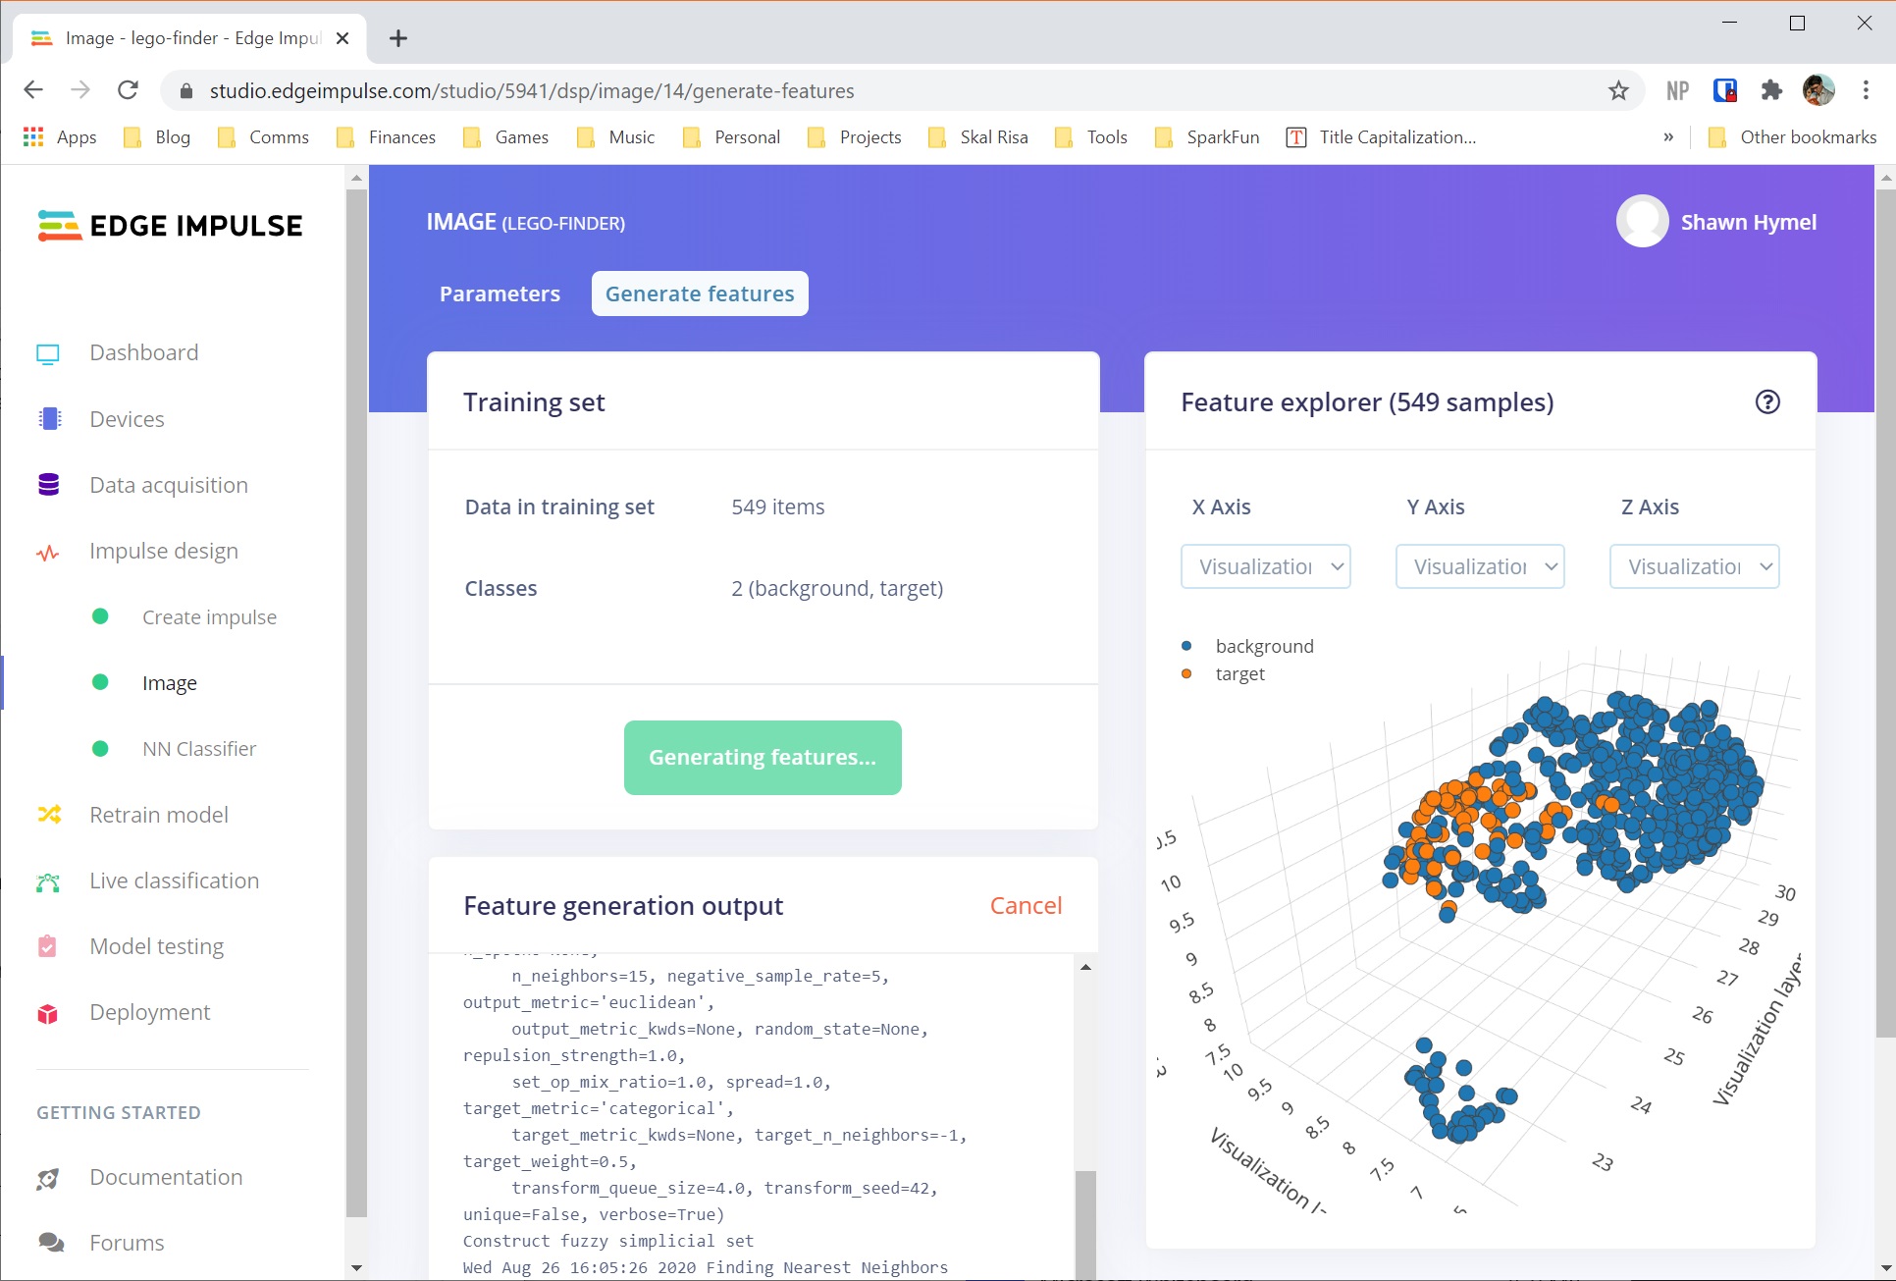Click the NN Classifier navigation item
This screenshot has height=1281, width=1896.
click(x=198, y=748)
